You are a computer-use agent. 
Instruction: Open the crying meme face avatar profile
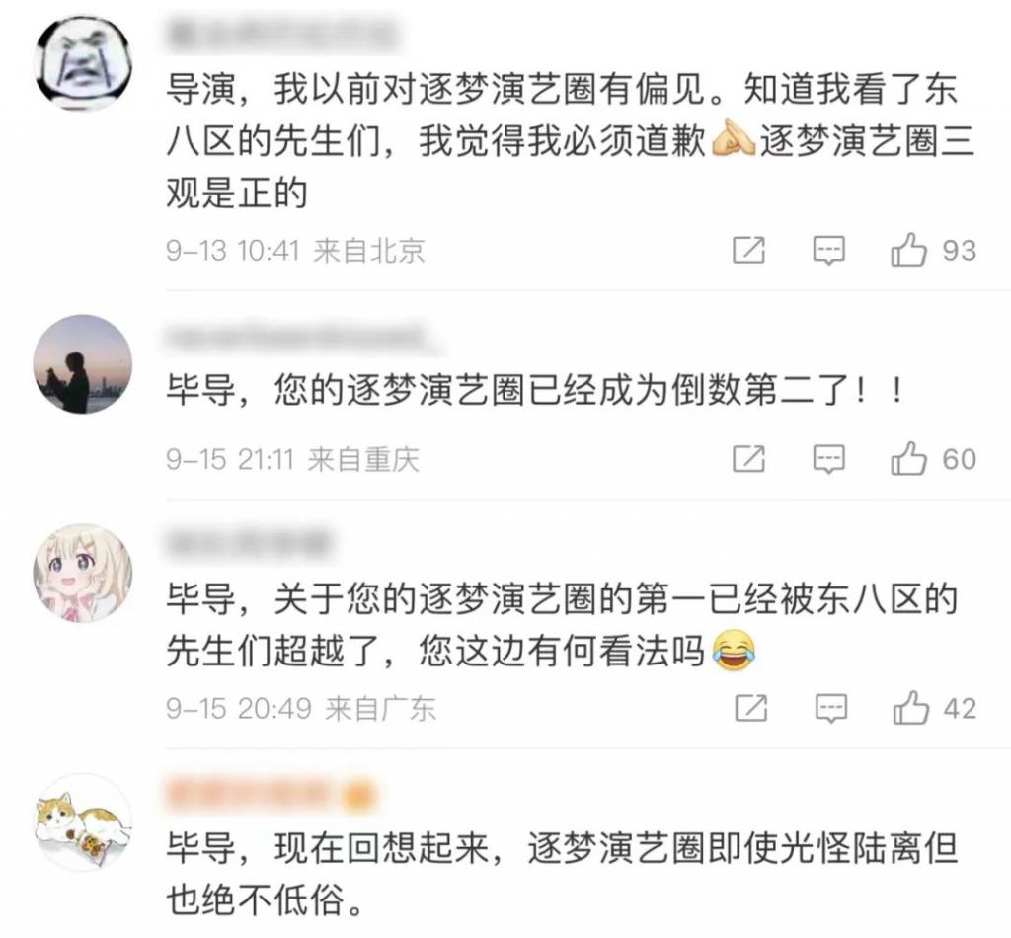coord(83,63)
